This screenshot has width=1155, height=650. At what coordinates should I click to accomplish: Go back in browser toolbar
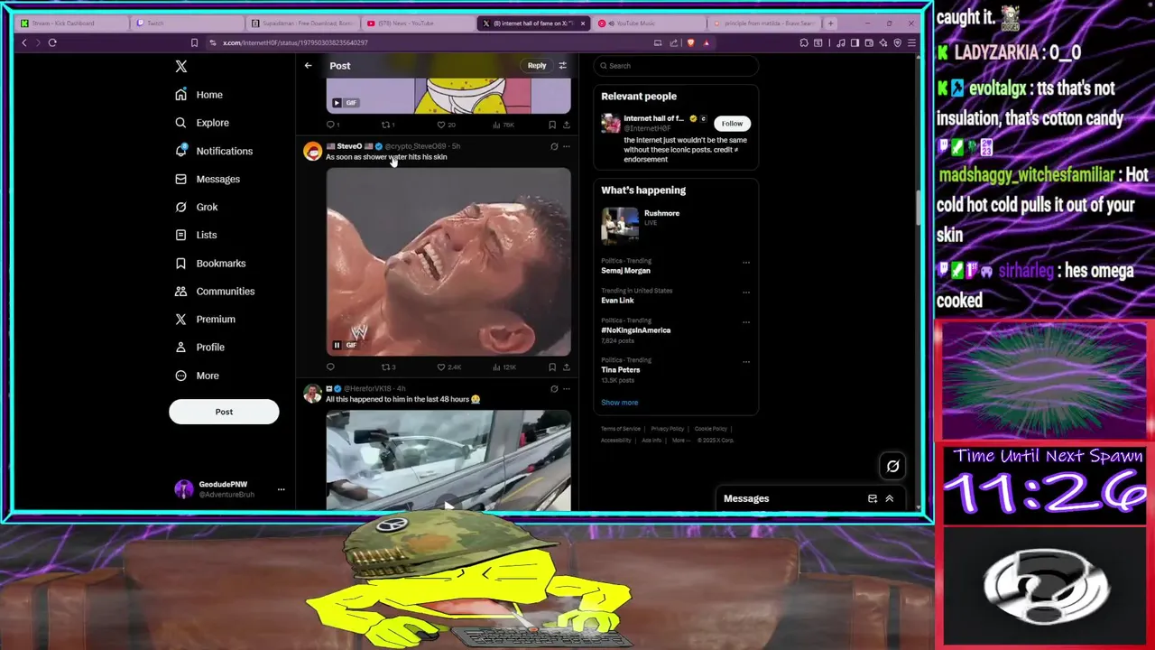pyautogui.click(x=24, y=42)
